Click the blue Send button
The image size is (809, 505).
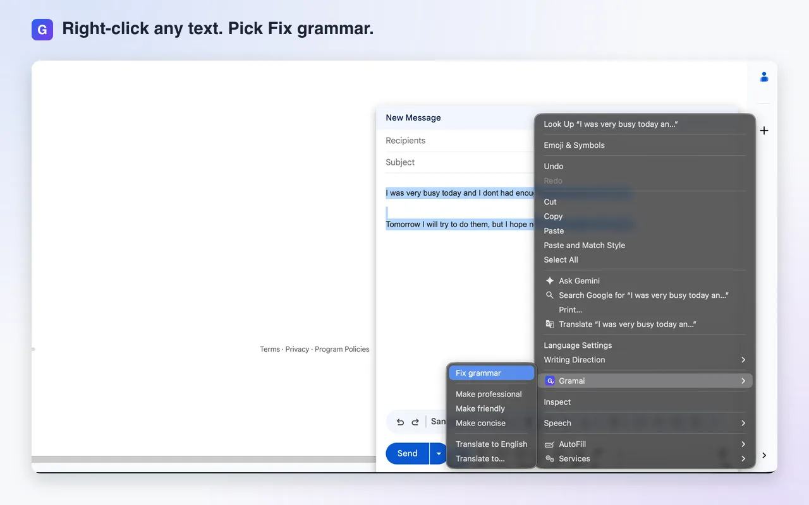(407, 453)
